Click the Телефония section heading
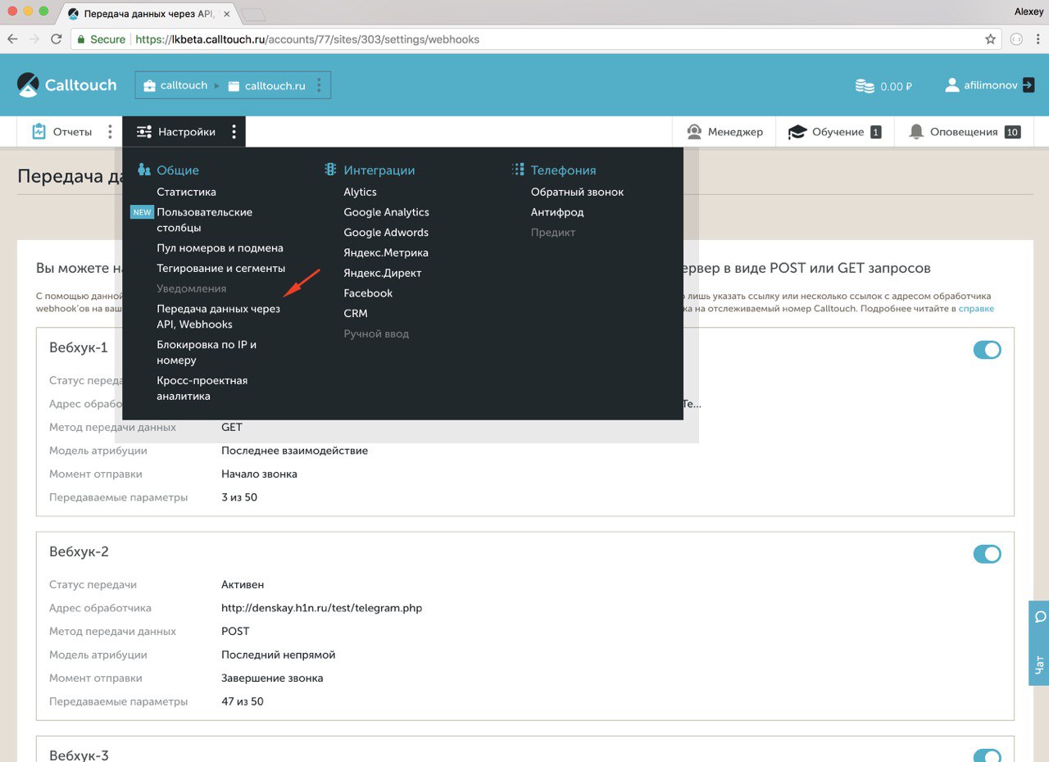 pyautogui.click(x=563, y=170)
